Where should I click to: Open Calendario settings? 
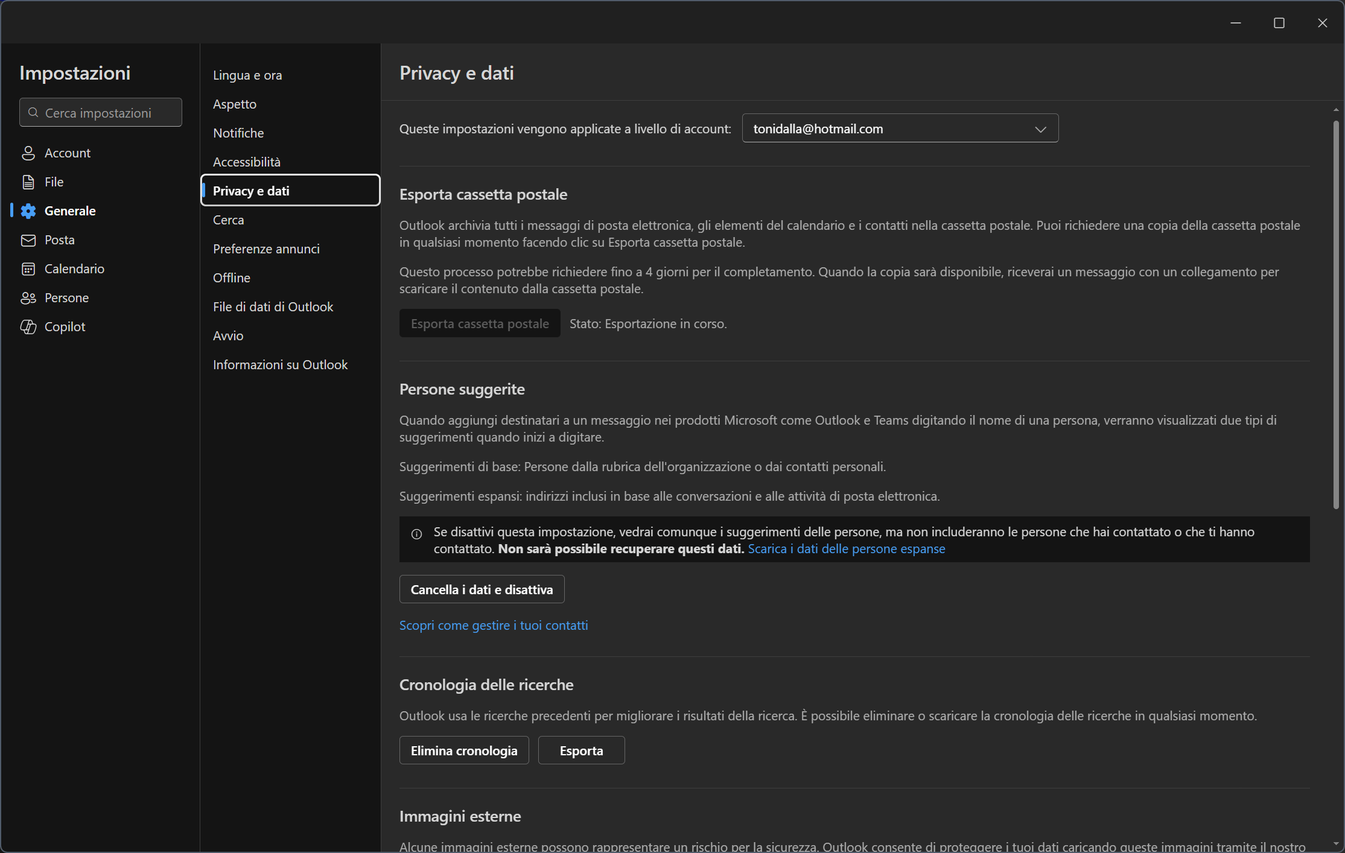pos(100,269)
